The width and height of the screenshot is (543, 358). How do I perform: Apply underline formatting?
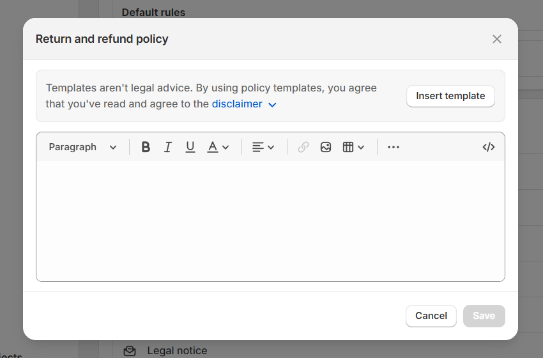click(190, 147)
